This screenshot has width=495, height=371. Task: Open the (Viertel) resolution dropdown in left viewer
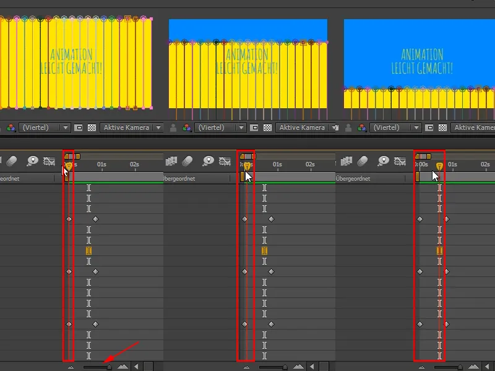pos(44,128)
